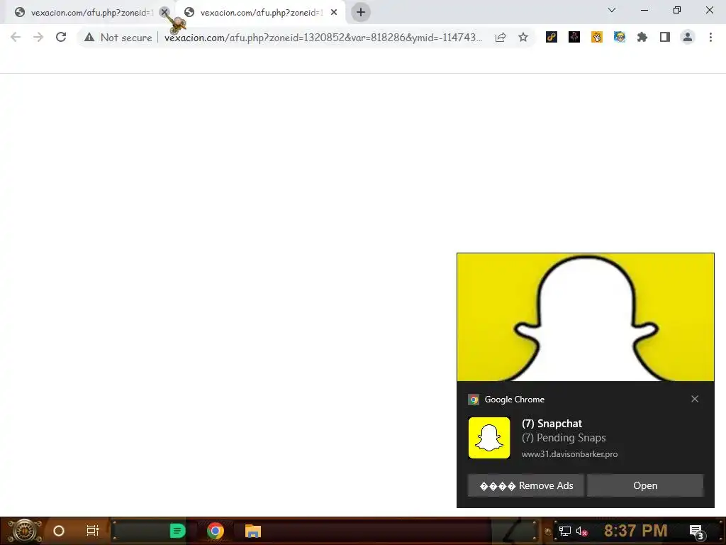Click the Open notification button
This screenshot has height=545, width=726.
click(645, 485)
